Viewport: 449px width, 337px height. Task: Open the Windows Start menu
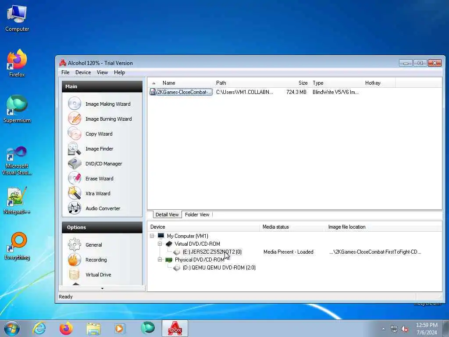click(x=12, y=328)
